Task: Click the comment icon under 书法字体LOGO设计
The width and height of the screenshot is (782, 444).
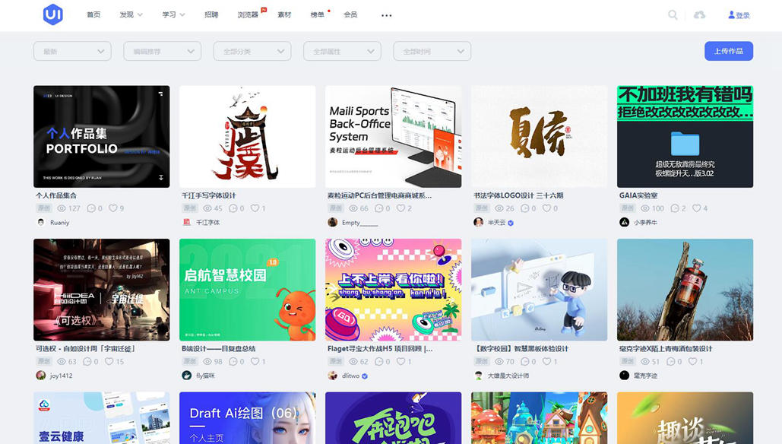Action: tap(524, 208)
